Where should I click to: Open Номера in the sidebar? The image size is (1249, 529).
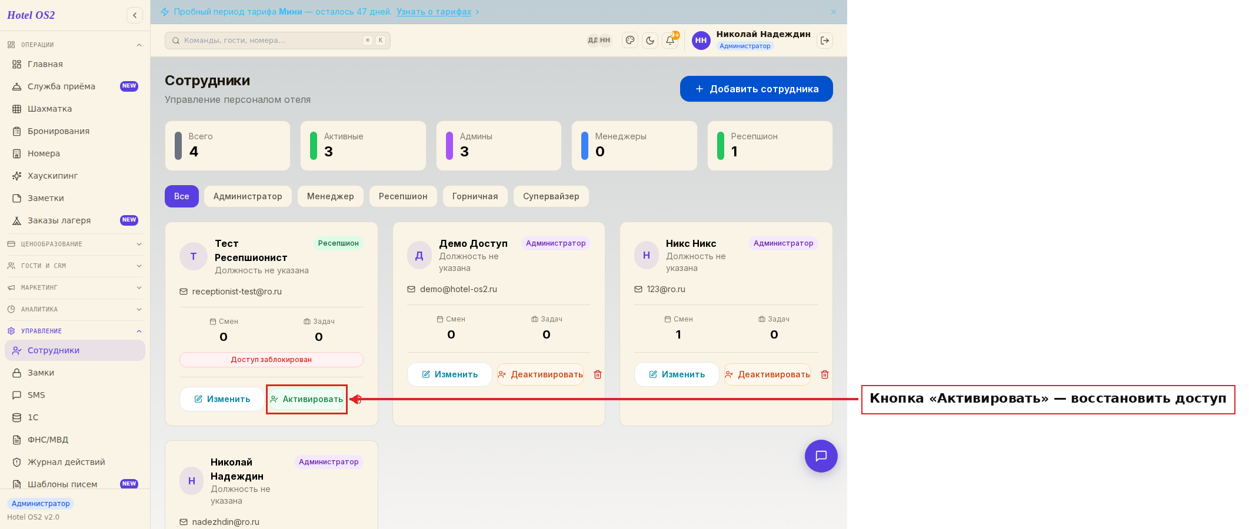[75, 153]
